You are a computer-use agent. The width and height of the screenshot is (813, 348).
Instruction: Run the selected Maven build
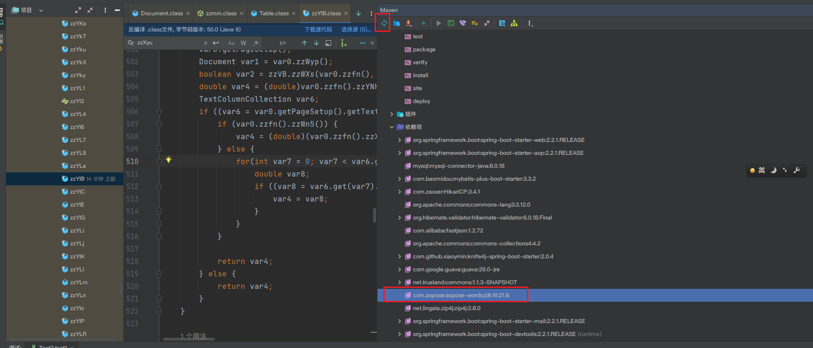point(438,23)
